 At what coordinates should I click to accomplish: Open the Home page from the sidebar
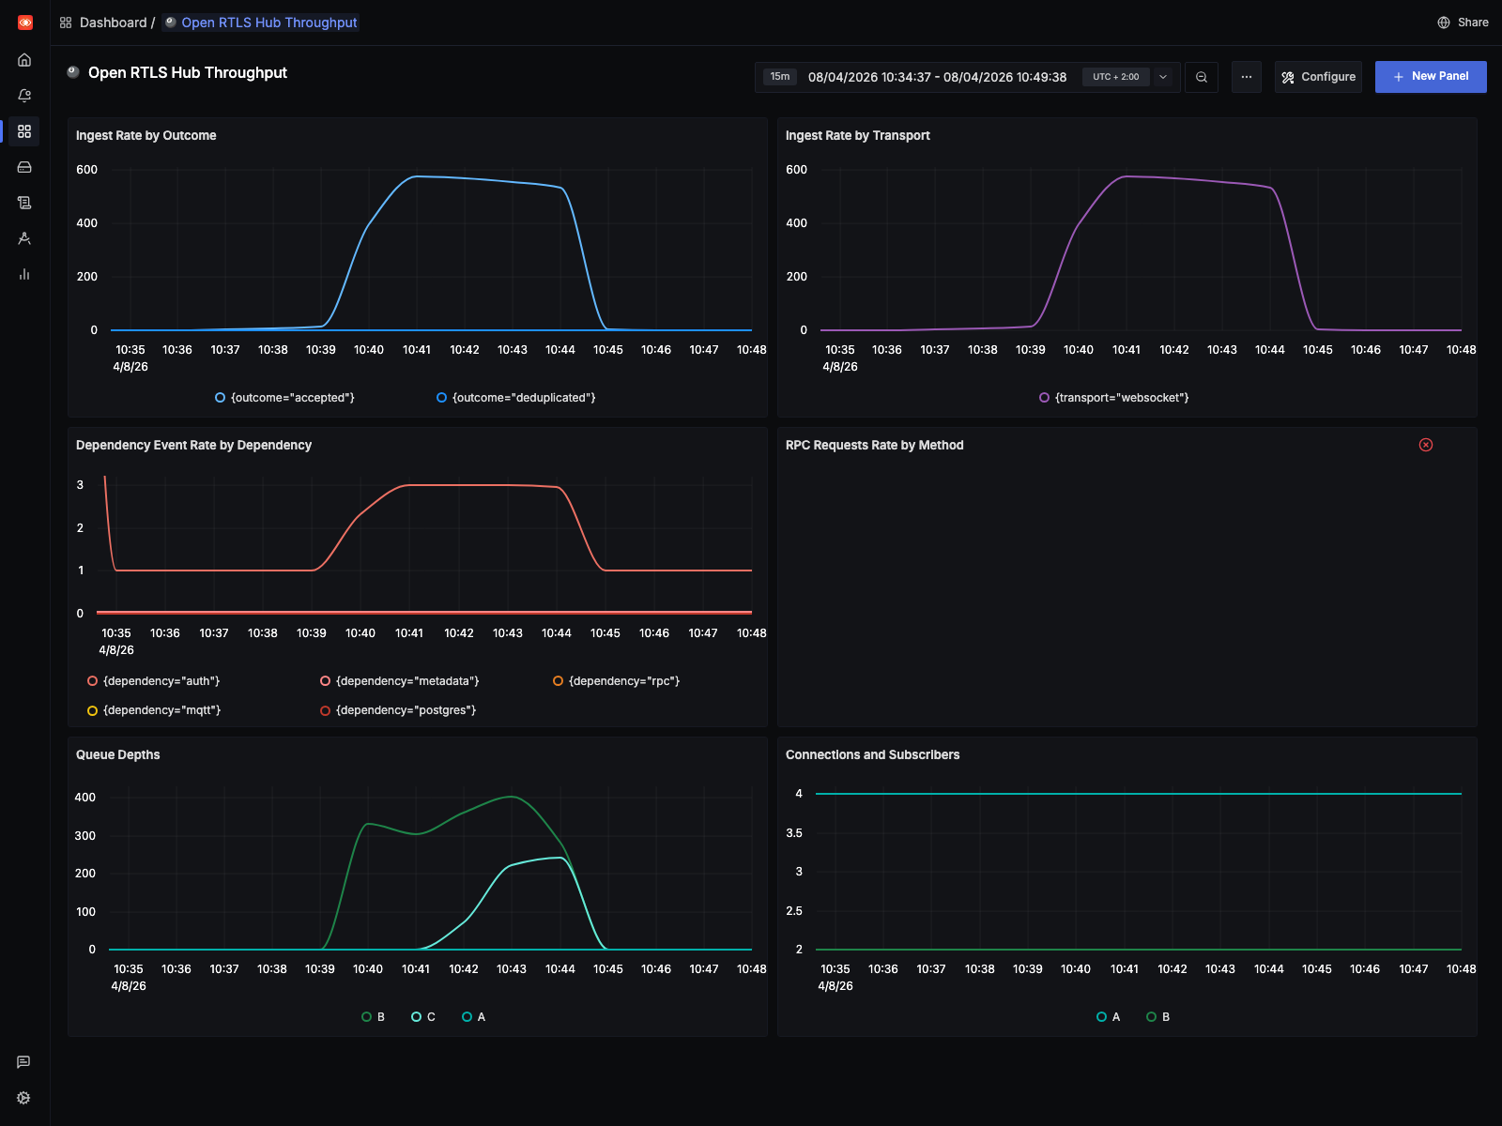pos(23,59)
